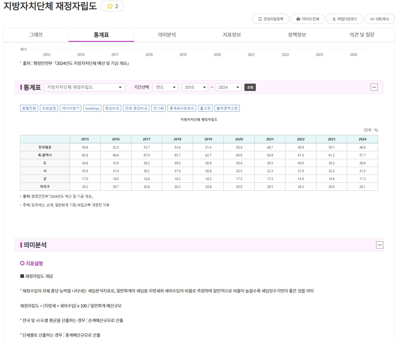Click the 주석 footnote about 당초예산

tap(66, 205)
